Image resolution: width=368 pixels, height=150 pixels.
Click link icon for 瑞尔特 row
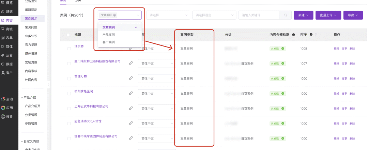(131, 49)
